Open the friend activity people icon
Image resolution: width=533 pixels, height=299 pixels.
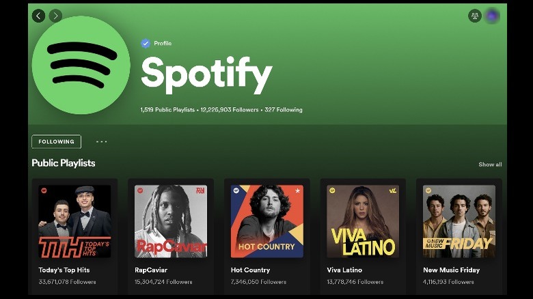(x=474, y=16)
